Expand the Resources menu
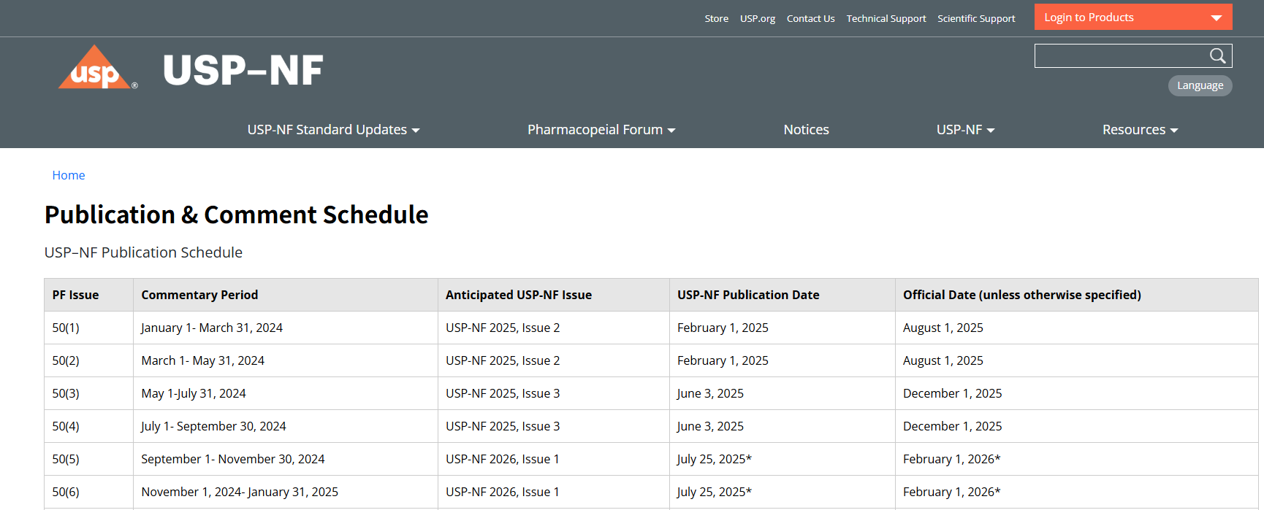 click(1140, 130)
